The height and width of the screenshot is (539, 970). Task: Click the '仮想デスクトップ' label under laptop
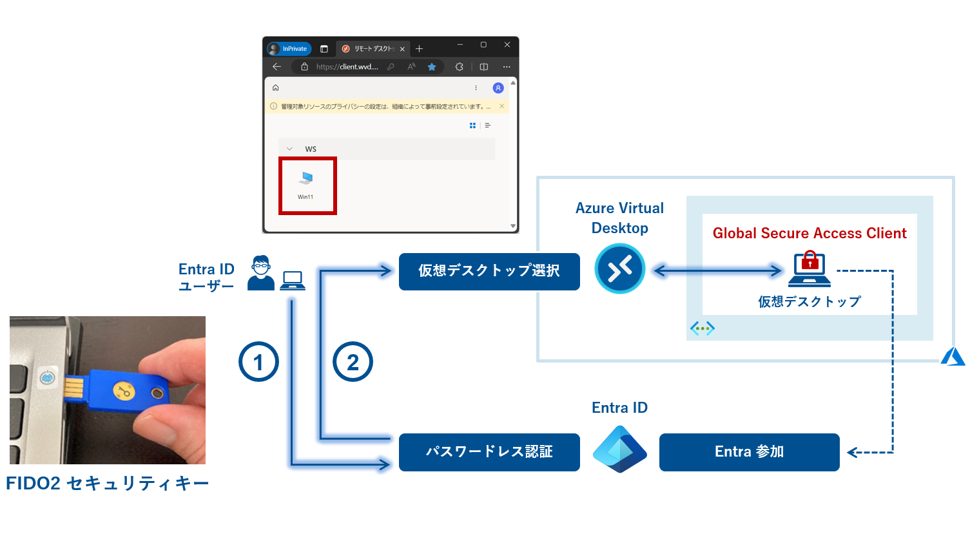810,301
